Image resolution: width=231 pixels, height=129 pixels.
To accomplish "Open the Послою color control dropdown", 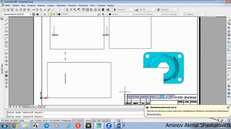I will click(x=132, y=14).
